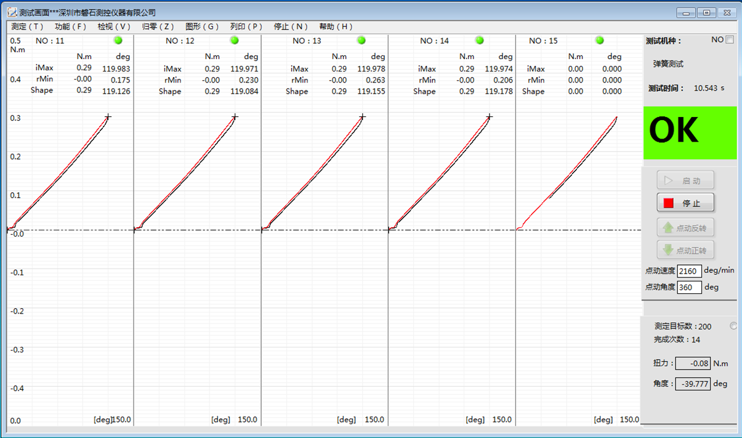Open the 列印(P) print menu
This screenshot has height=438, width=742.
[x=246, y=26]
